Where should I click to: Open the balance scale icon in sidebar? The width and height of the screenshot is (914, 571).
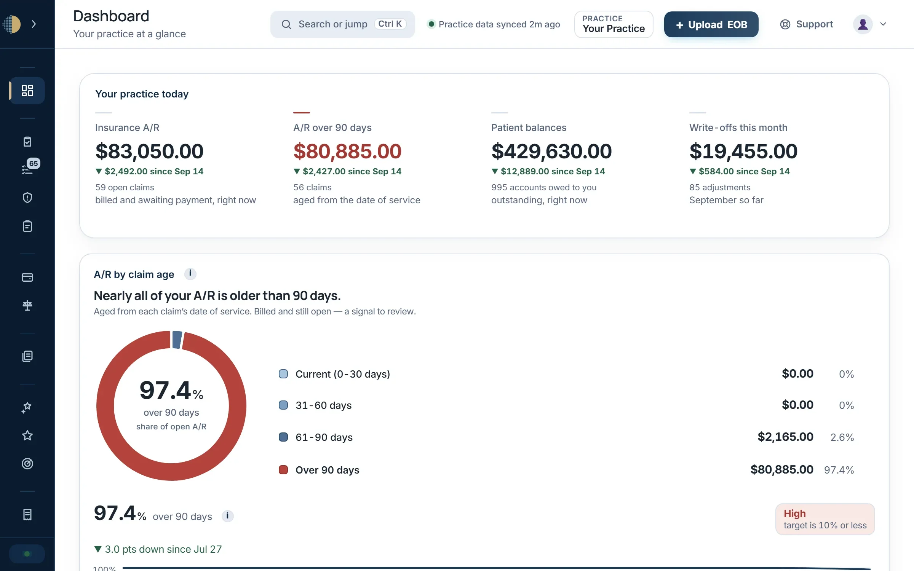click(27, 305)
